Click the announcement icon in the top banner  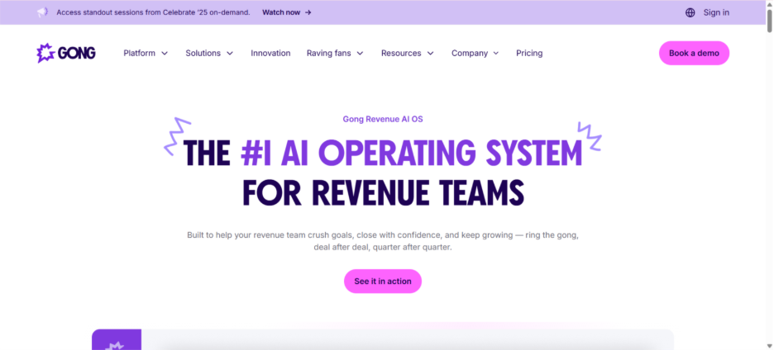tap(43, 12)
